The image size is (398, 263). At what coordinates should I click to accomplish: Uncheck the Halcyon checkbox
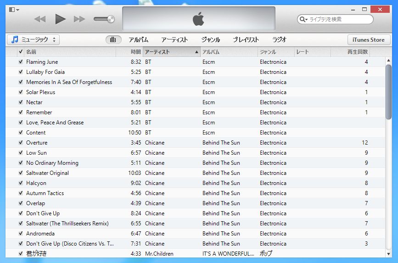(x=21, y=183)
